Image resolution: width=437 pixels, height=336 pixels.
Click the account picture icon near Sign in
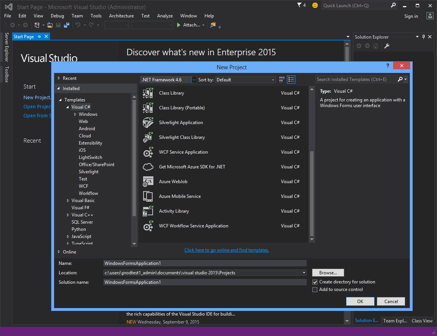click(430, 16)
